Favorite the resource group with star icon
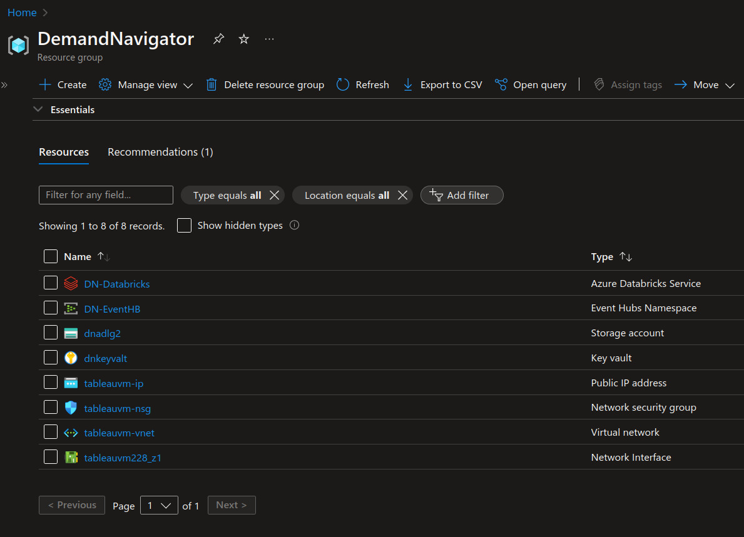Viewport: 744px width, 537px height. tap(244, 39)
